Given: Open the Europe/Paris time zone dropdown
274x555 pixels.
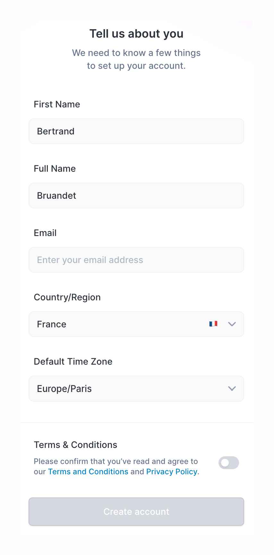Looking at the screenshot, I should [136, 388].
